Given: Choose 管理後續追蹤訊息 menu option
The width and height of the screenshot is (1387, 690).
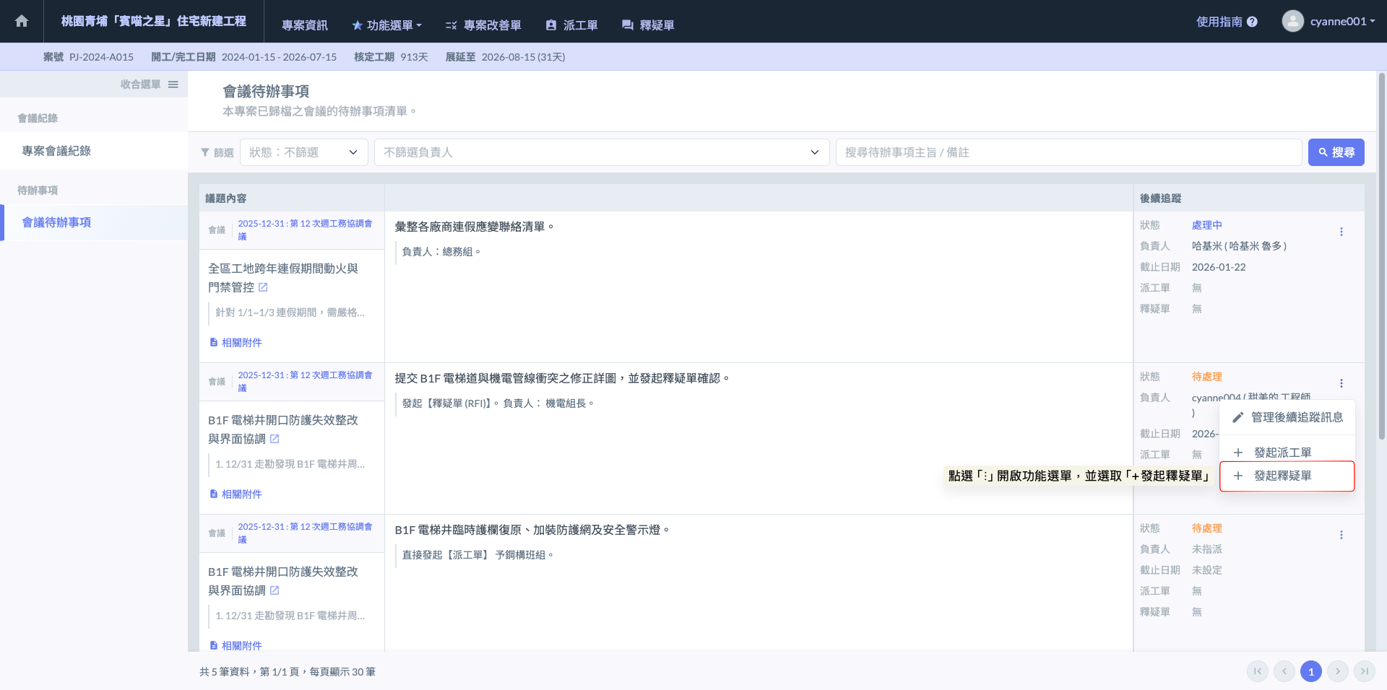Looking at the screenshot, I should pos(1287,417).
